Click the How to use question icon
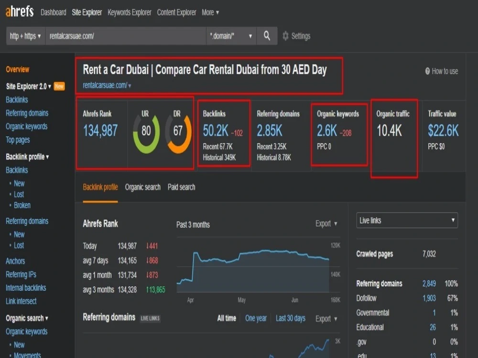 [x=427, y=71]
